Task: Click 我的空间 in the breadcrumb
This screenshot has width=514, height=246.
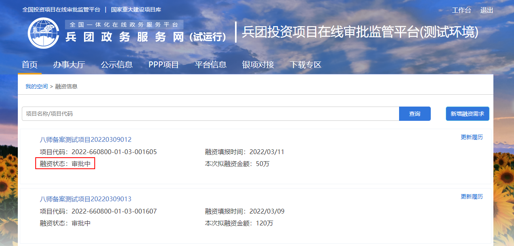Action: pos(36,86)
